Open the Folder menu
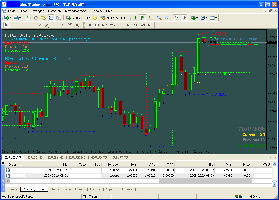279x200 pixels. [12, 11]
